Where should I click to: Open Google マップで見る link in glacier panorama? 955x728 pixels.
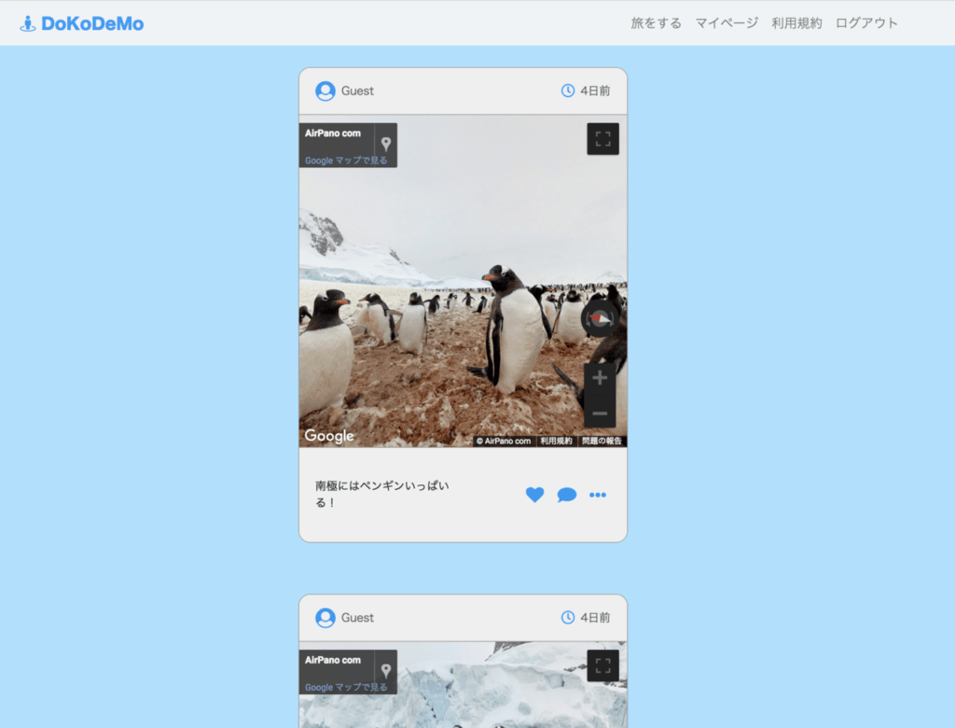click(346, 687)
